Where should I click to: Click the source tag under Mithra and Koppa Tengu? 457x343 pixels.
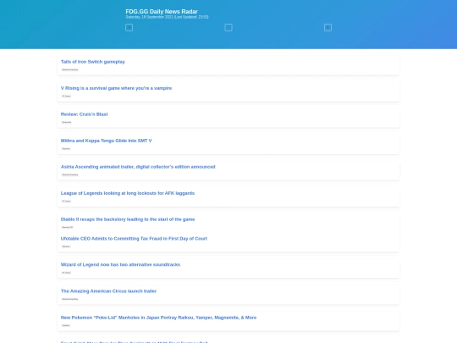pos(66,148)
